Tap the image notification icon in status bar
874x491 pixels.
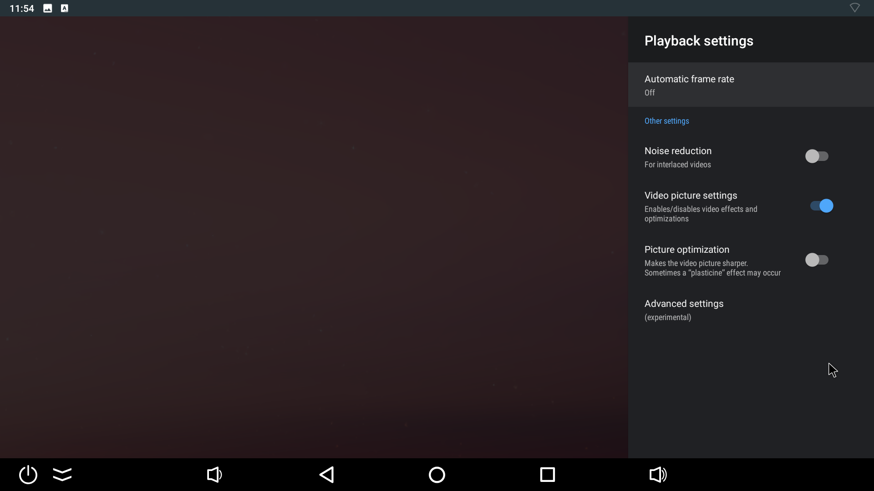pyautogui.click(x=47, y=8)
